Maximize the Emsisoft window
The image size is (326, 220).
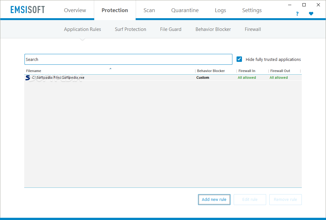click(x=304, y=5)
